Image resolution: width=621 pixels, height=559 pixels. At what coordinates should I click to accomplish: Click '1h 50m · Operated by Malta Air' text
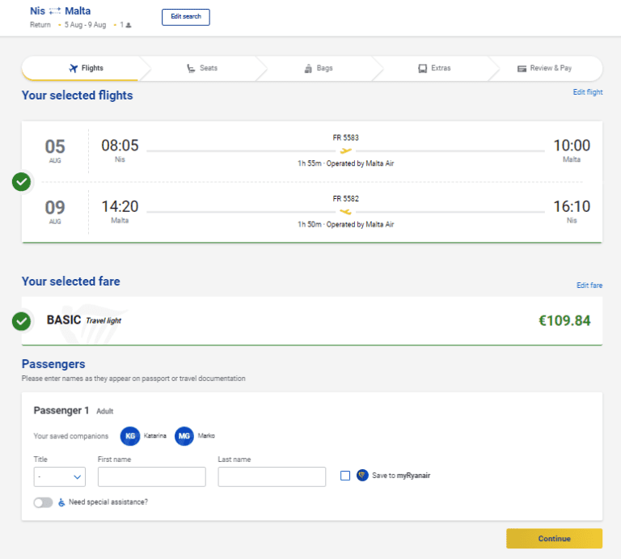[346, 224]
